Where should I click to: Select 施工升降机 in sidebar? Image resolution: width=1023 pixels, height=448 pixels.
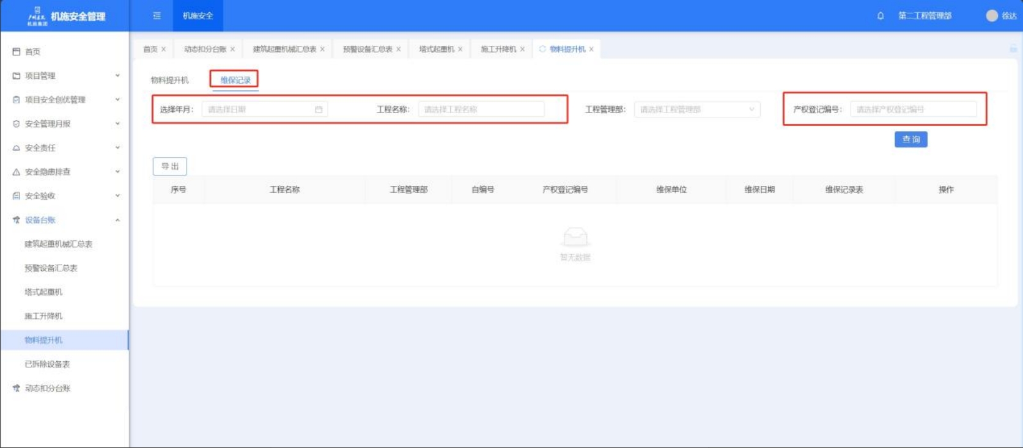(x=43, y=316)
